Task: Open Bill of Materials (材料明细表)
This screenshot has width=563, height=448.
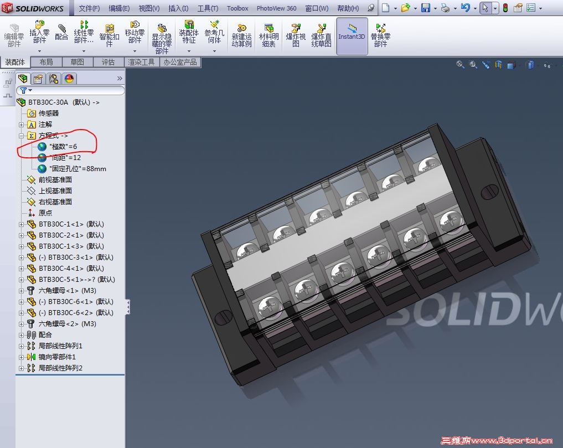Action: (x=269, y=35)
